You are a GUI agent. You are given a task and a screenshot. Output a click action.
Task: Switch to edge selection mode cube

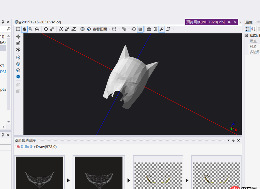18,64
